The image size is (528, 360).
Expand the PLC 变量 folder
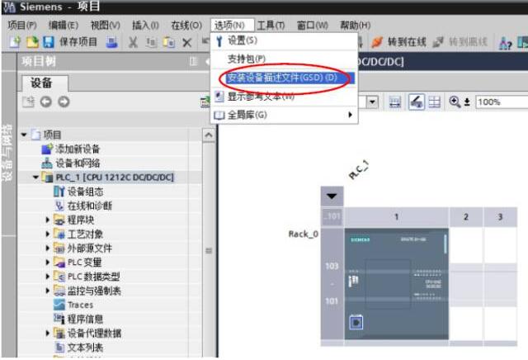tap(48, 263)
